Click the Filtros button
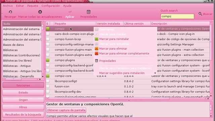The width and height of the screenshot is (215, 121). coord(23,107)
